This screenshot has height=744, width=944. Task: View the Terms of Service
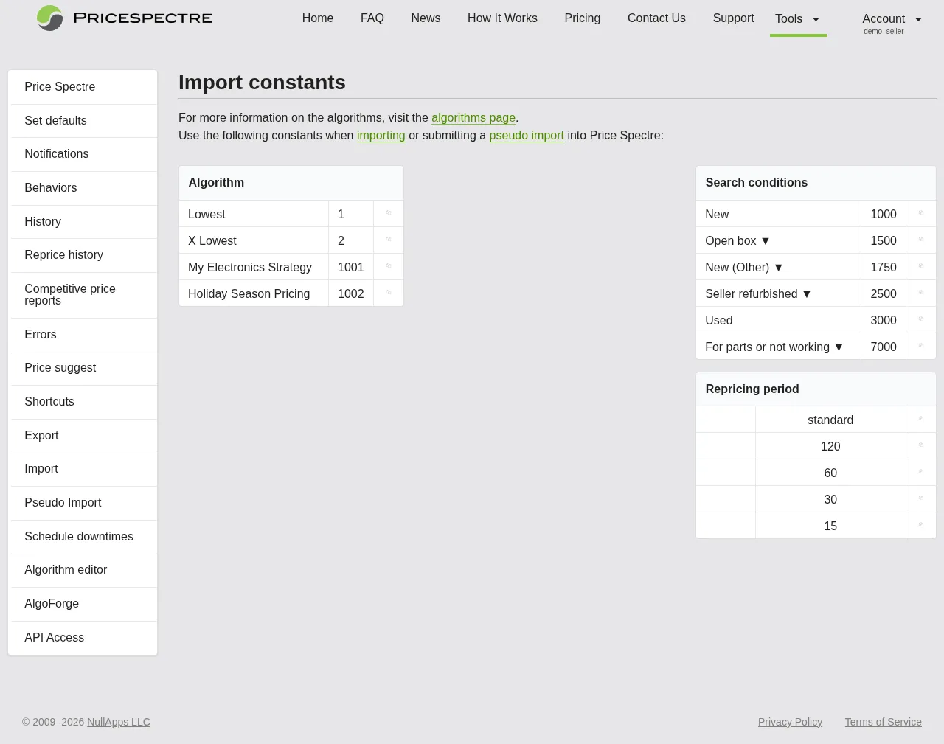click(883, 722)
